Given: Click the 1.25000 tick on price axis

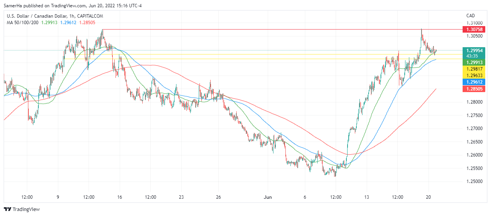Looking at the screenshot, I should [x=474, y=181].
